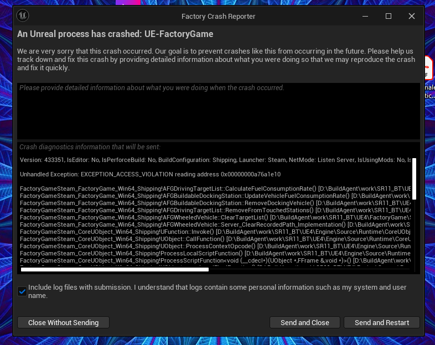Click the crash description text field
Screen dimensions: 435x345
[219, 111]
